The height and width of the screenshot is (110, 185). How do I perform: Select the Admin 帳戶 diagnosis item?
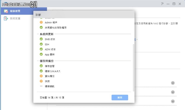pos(51,22)
